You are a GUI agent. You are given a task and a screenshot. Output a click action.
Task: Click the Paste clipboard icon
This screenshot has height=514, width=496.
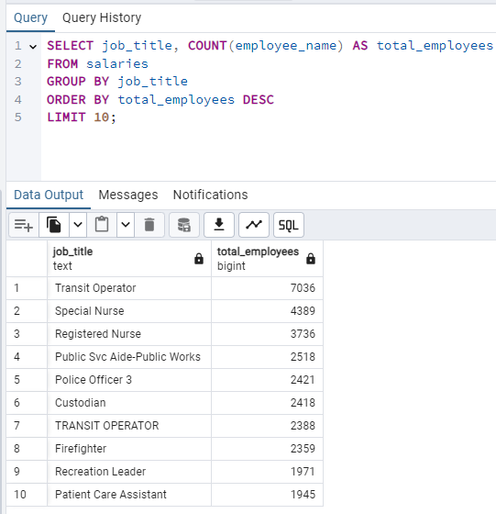coord(102,225)
